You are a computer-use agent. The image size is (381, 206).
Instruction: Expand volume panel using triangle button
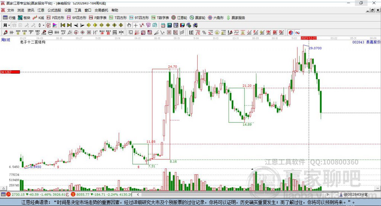coord(3,188)
